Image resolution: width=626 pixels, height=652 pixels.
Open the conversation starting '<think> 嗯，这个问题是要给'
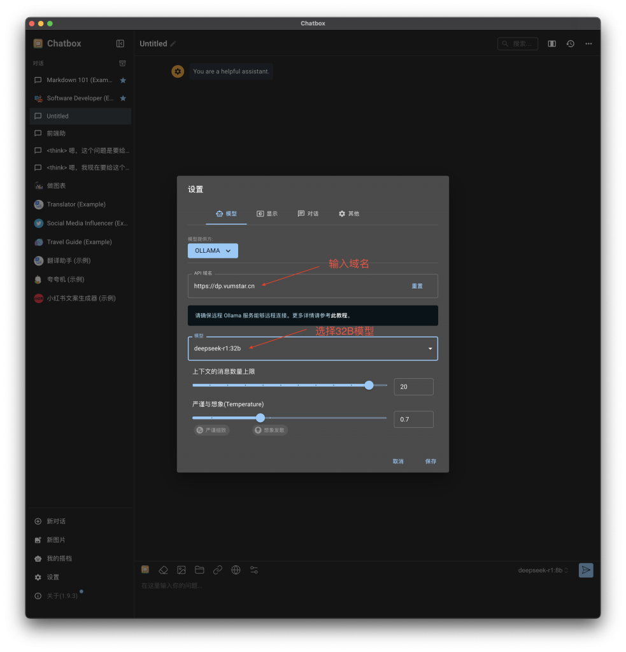81,150
